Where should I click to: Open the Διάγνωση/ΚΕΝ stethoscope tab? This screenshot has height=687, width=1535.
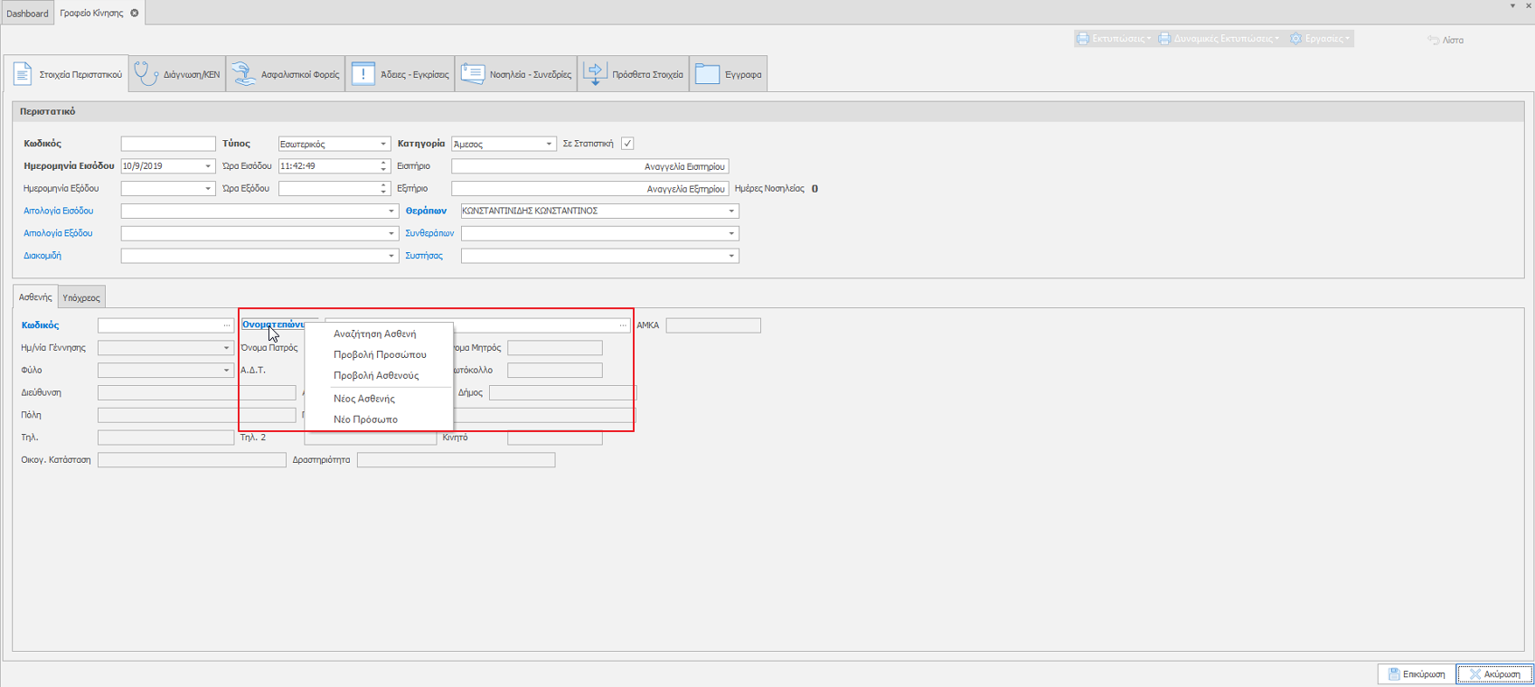146,74
